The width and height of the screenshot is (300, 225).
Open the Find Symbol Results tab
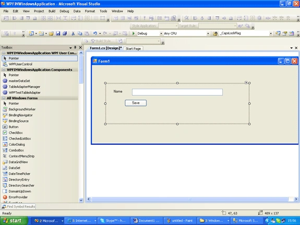click(19, 207)
